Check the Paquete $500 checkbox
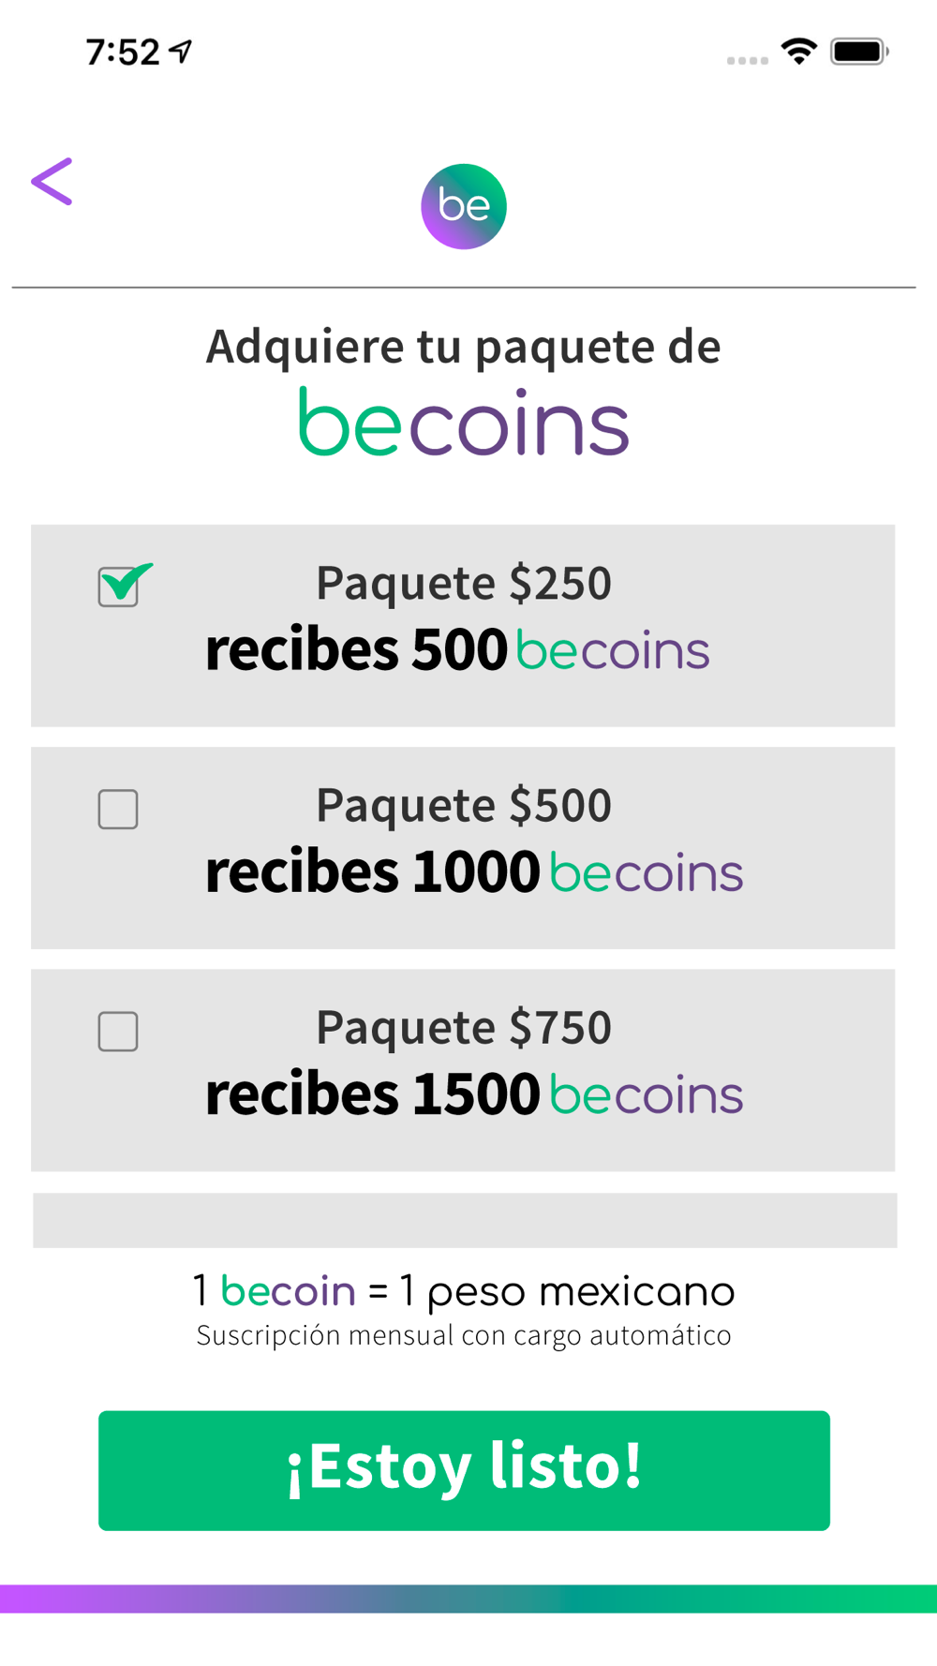The image size is (937, 1666). click(x=118, y=810)
